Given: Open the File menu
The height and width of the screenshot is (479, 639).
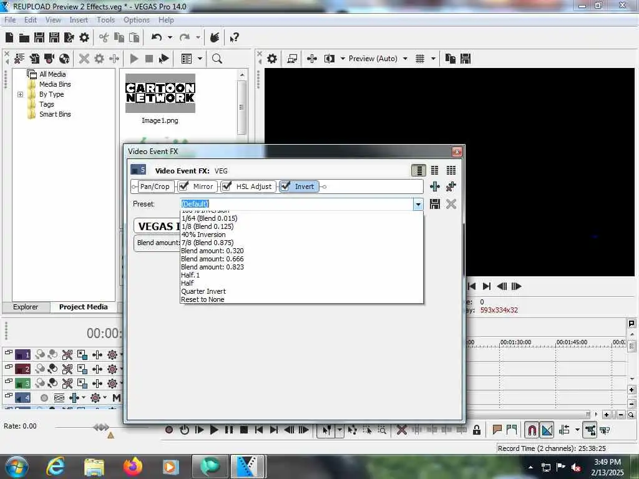Looking at the screenshot, I should 10,20.
